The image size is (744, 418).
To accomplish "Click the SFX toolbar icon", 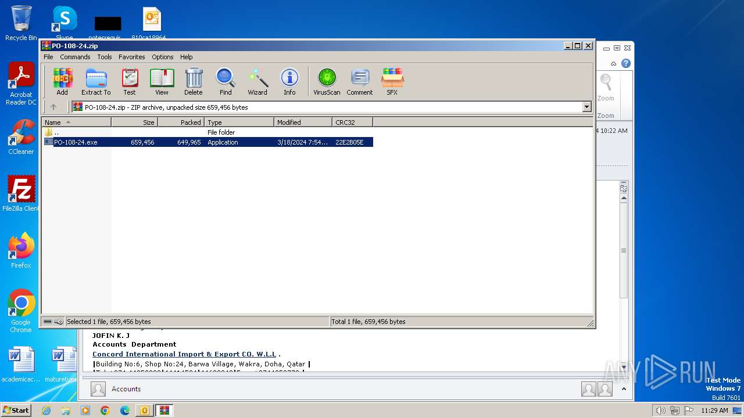I will pyautogui.click(x=392, y=82).
